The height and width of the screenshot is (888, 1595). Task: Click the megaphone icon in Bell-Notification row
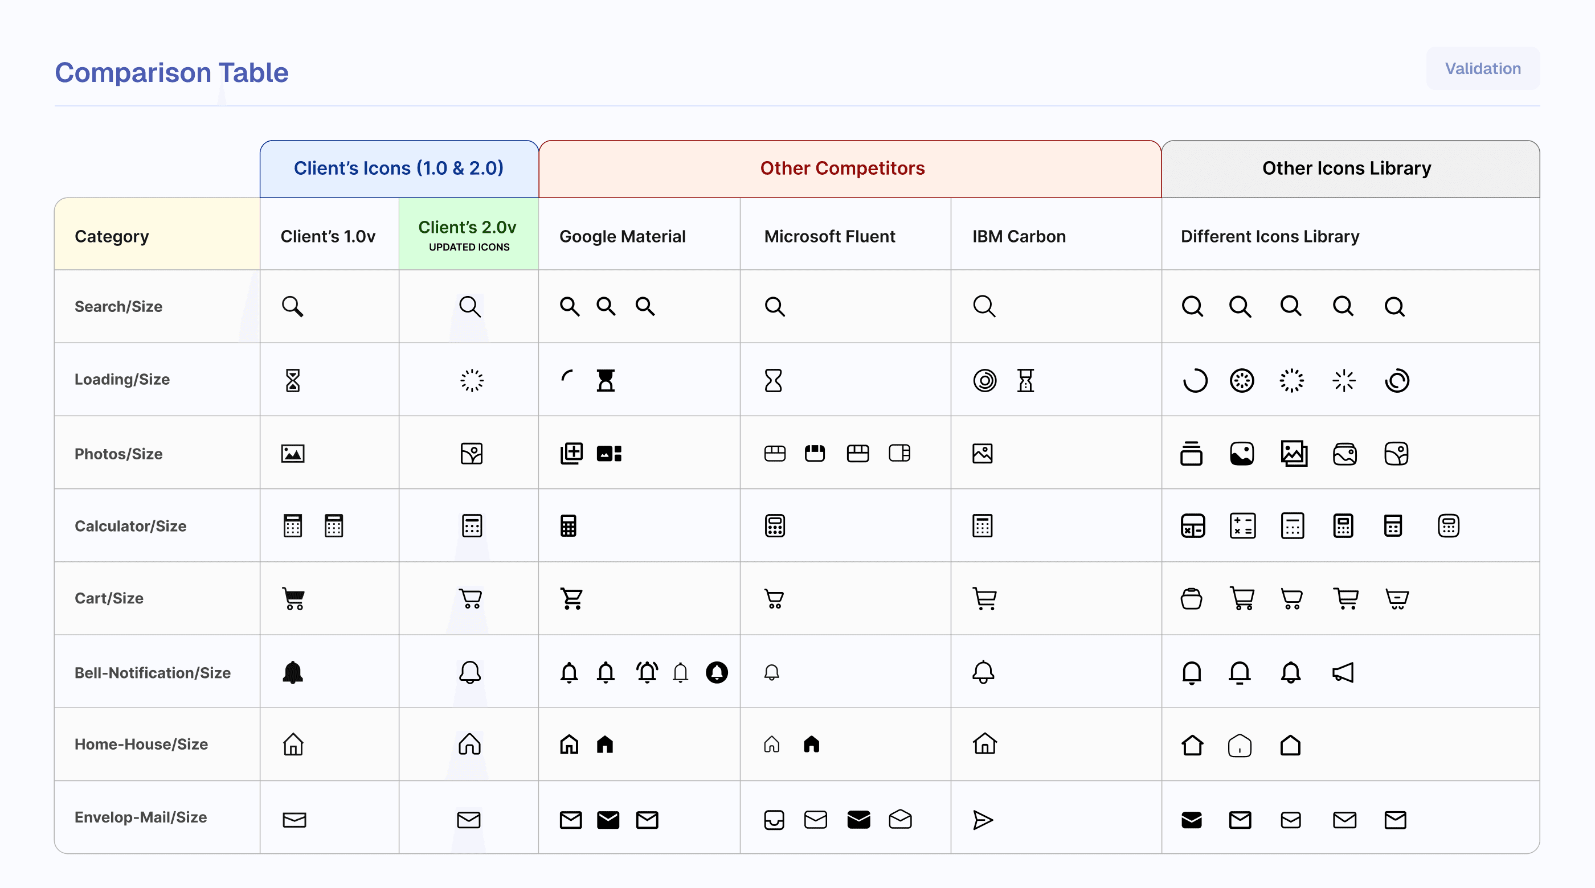pos(1343,672)
